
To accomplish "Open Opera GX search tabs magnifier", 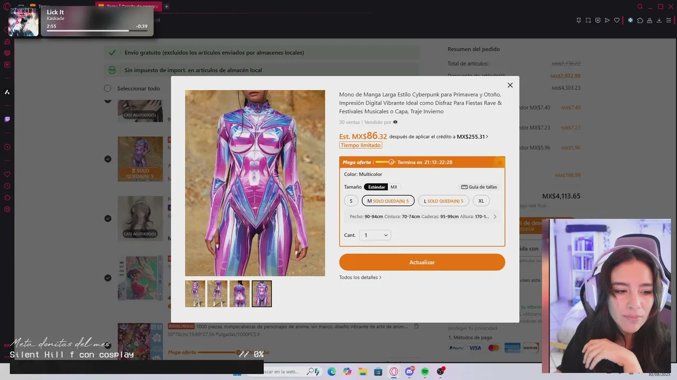I will point(640,7).
